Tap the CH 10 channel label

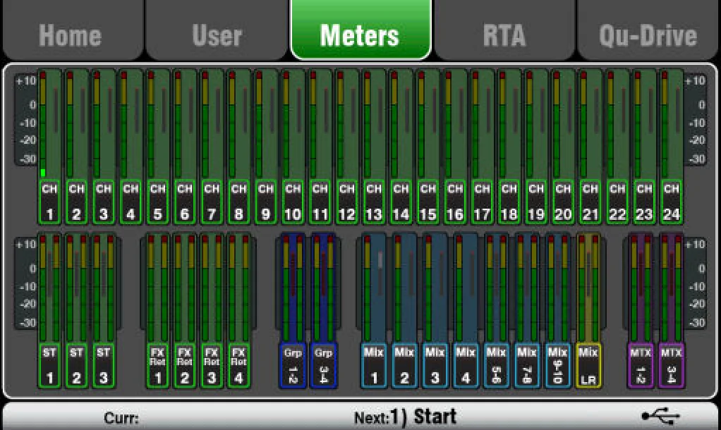point(293,202)
